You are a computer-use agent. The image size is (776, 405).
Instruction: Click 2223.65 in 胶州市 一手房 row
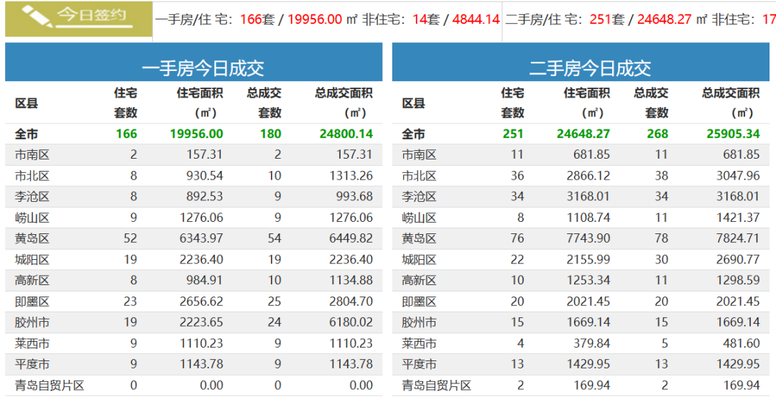[201, 322]
